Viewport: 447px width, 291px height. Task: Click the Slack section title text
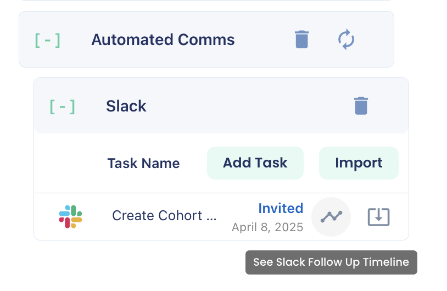[x=126, y=106]
